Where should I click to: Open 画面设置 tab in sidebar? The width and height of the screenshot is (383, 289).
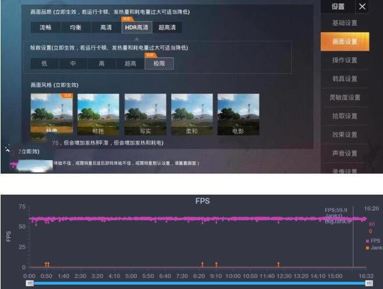pos(345,41)
